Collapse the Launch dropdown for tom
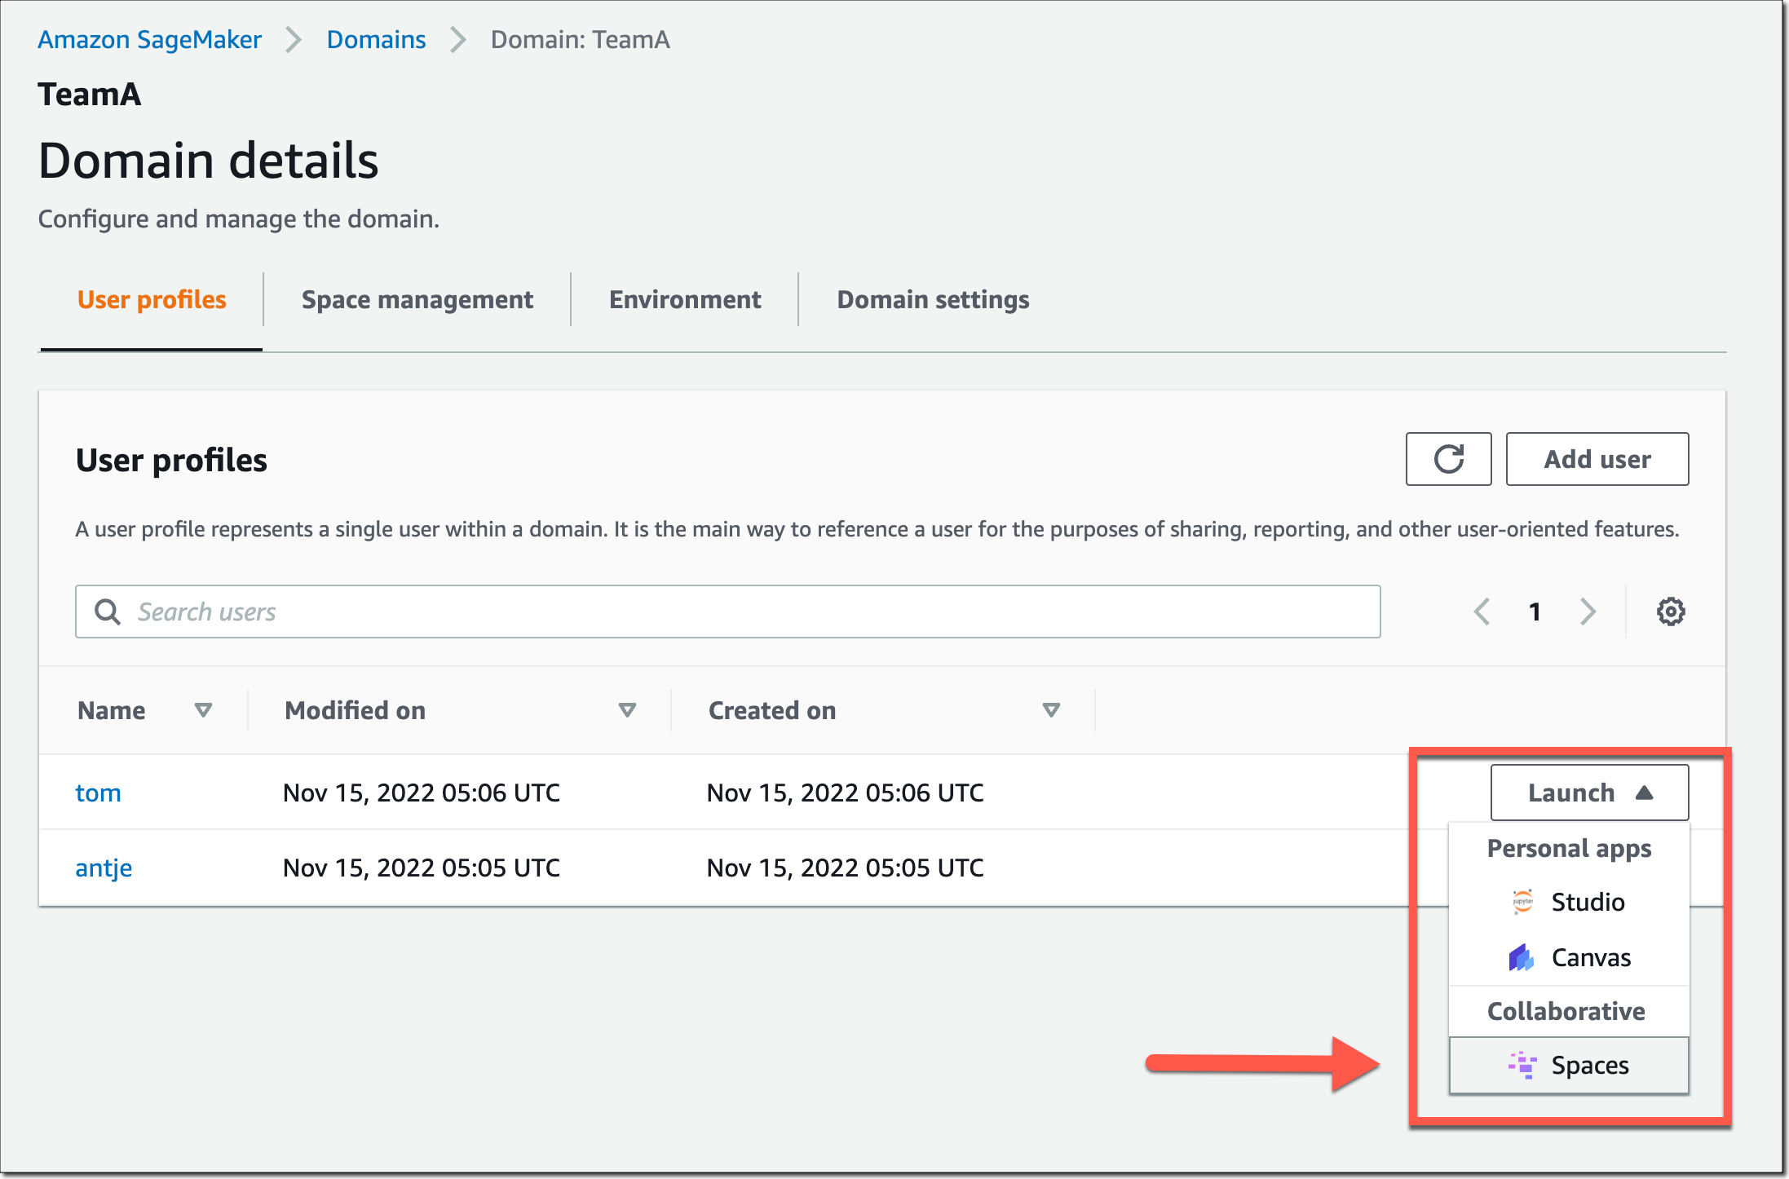The width and height of the screenshot is (1789, 1179). [x=1588, y=793]
